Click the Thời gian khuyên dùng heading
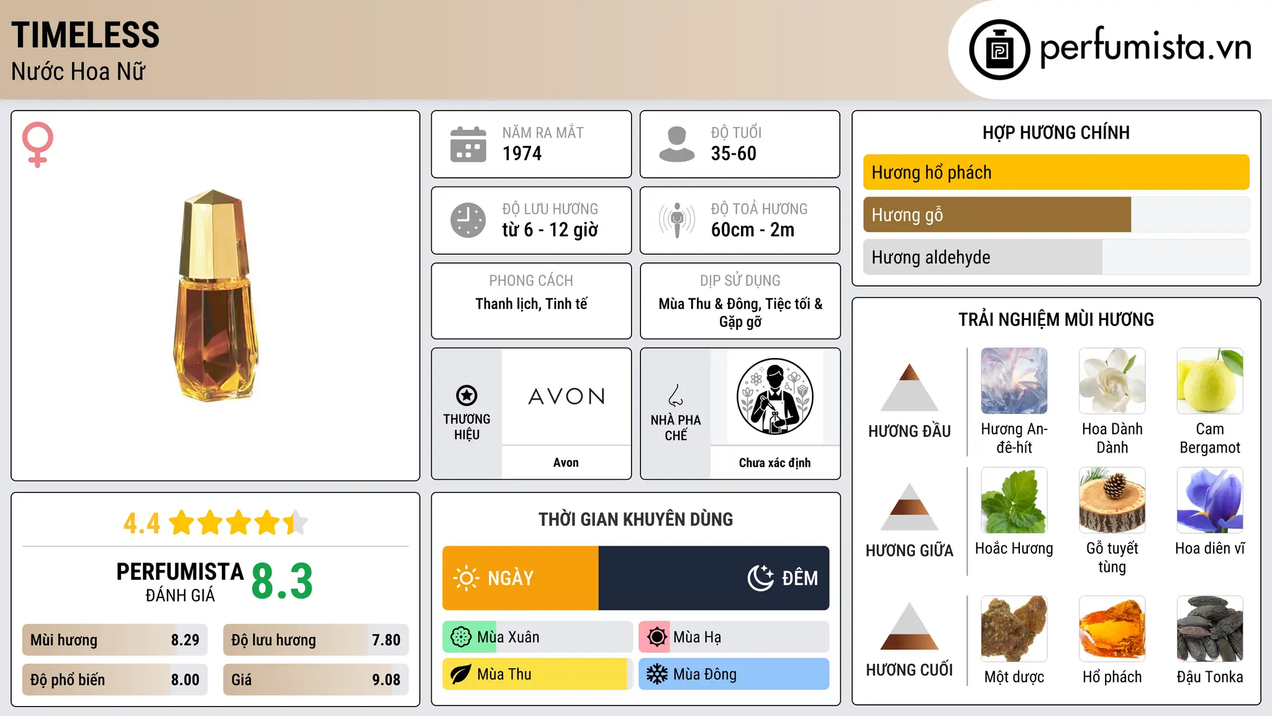1272x716 pixels. (x=635, y=519)
